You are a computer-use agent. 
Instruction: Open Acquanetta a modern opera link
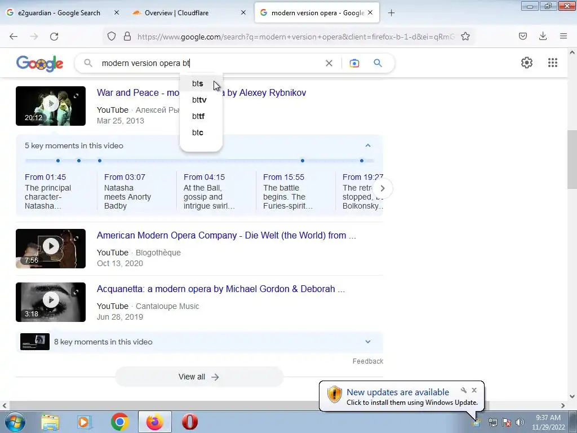[x=221, y=289]
